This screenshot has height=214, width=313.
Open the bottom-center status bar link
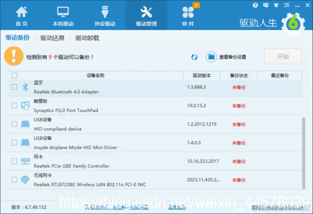119,207
